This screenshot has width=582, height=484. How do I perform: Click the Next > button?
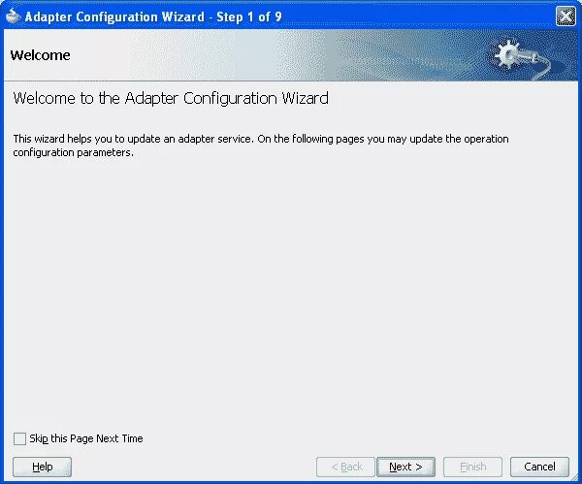(405, 467)
